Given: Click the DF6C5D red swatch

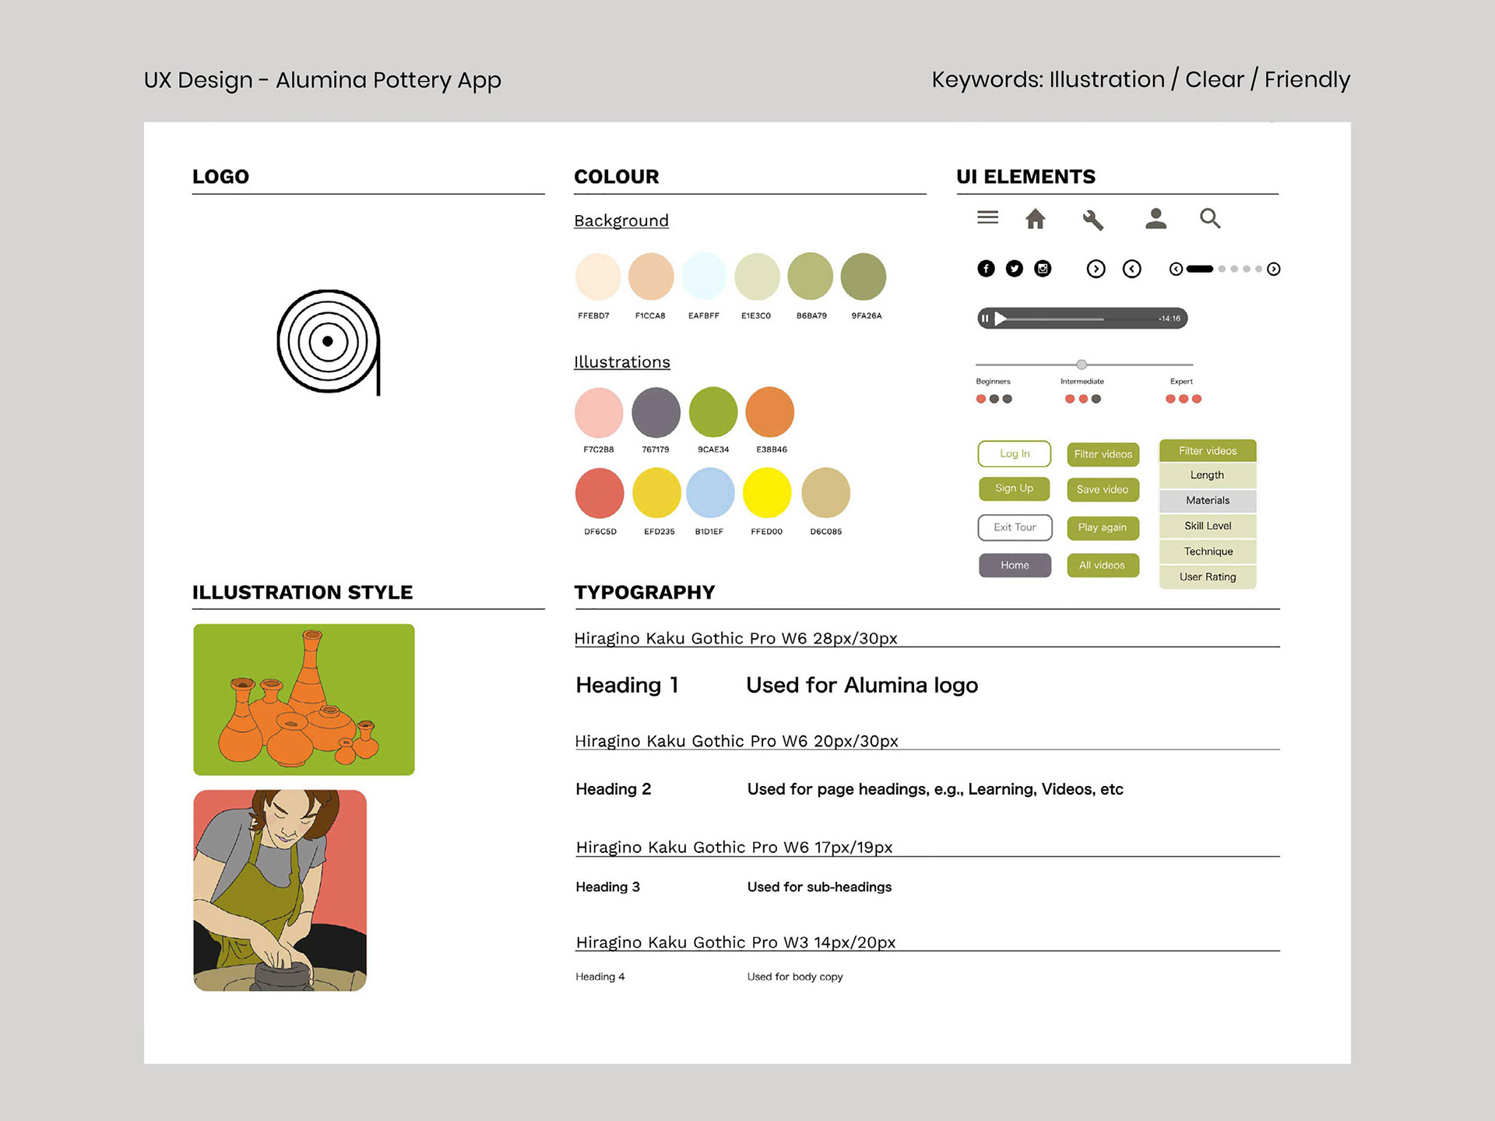Looking at the screenshot, I should click(600, 493).
